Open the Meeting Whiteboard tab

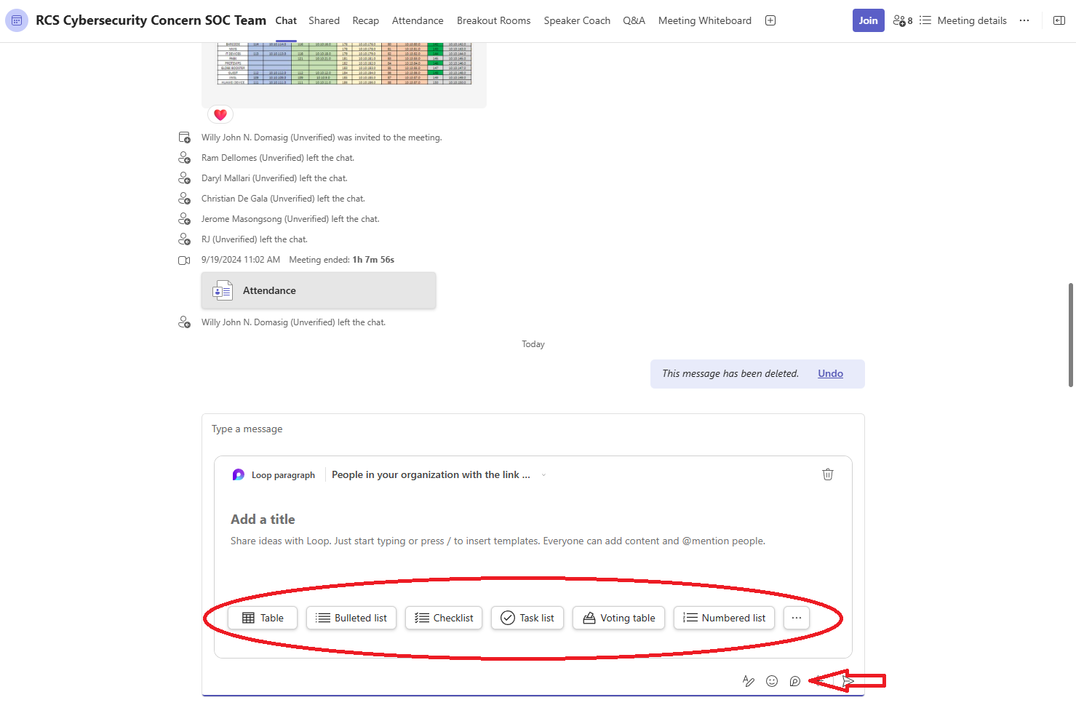[x=705, y=20]
